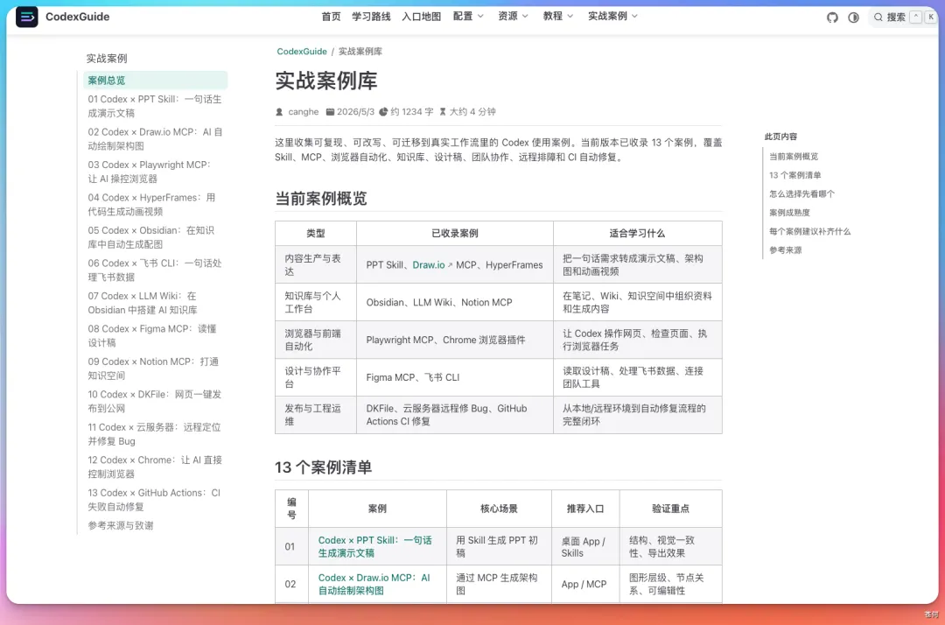
Task: Click the 设计与协作平台 table cell
Action: 316,377
